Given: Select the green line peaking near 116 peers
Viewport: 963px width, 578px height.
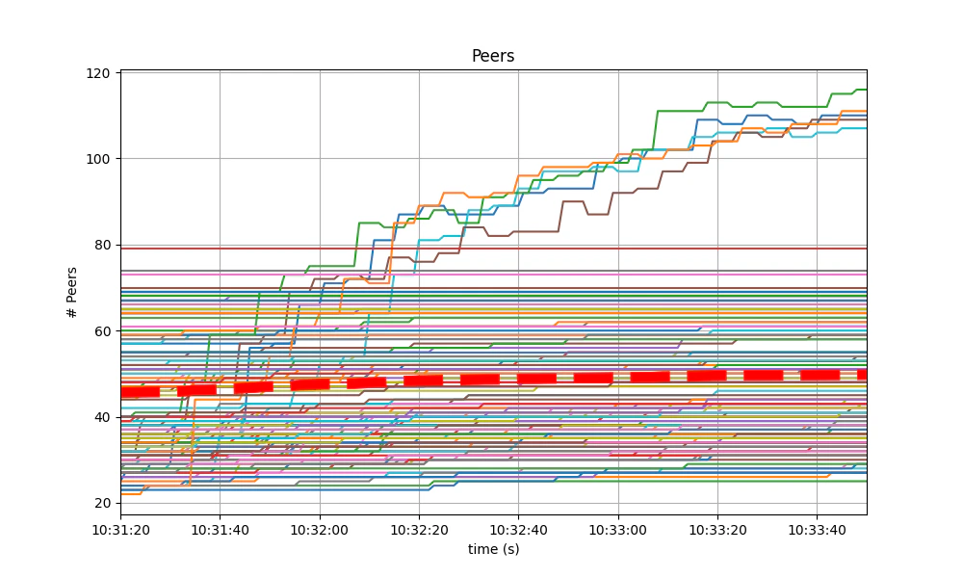Looking at the screenshot, I should [847, 90].
